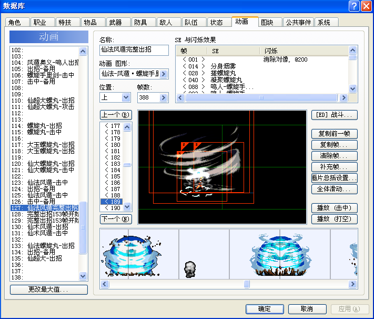374x319 pixels.
Task: Switch to the 图块 tab
Action: pos(270,23)
